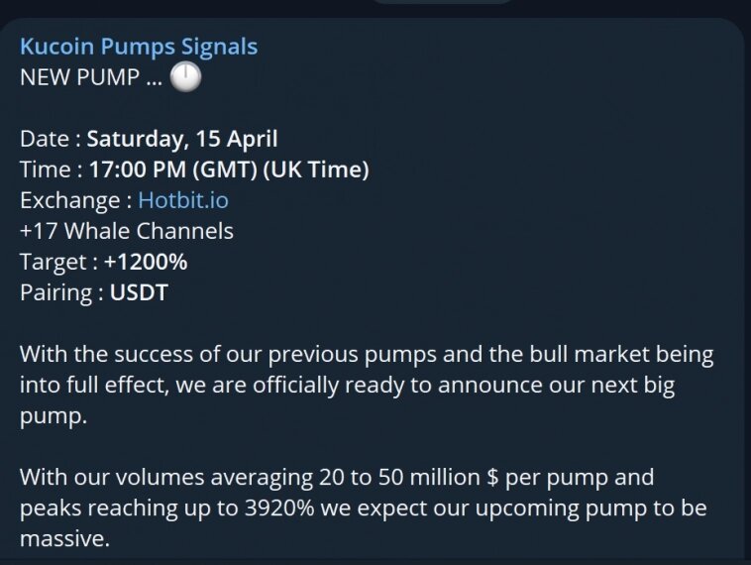Screen dimensions: 751x565
Task: Click the Target label text
Action: pyautogui.click(x=54, y=262)
